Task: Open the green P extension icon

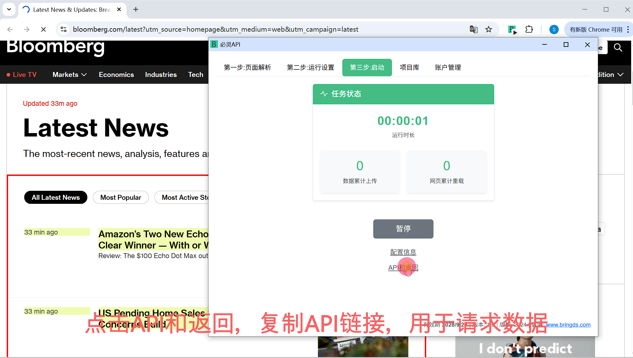Action: (x=512, y=29)
